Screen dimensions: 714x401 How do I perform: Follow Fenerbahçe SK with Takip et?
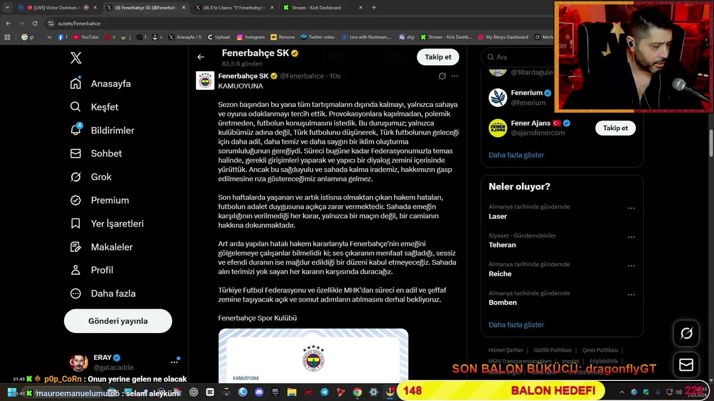438,57
